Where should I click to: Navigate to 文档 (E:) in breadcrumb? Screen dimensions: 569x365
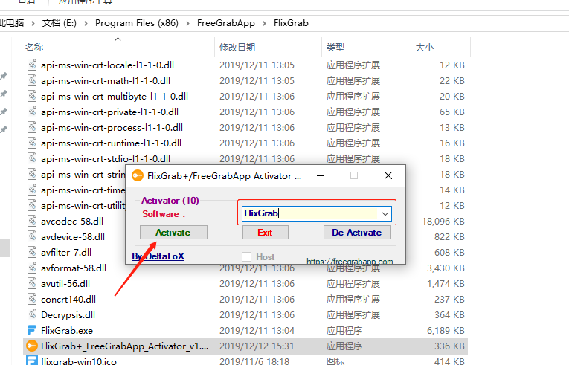click(60, 23)
